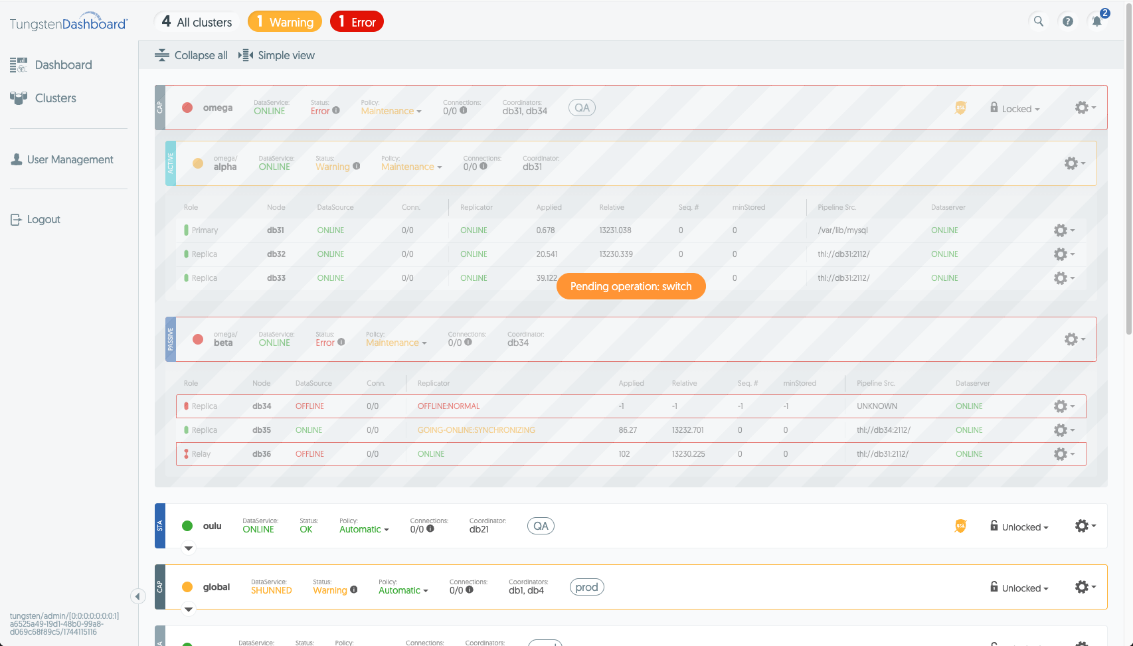Screen dimensions: 1133x646
Task: Open the db35 node gear menu
Action: click(x=1064, y=430)
